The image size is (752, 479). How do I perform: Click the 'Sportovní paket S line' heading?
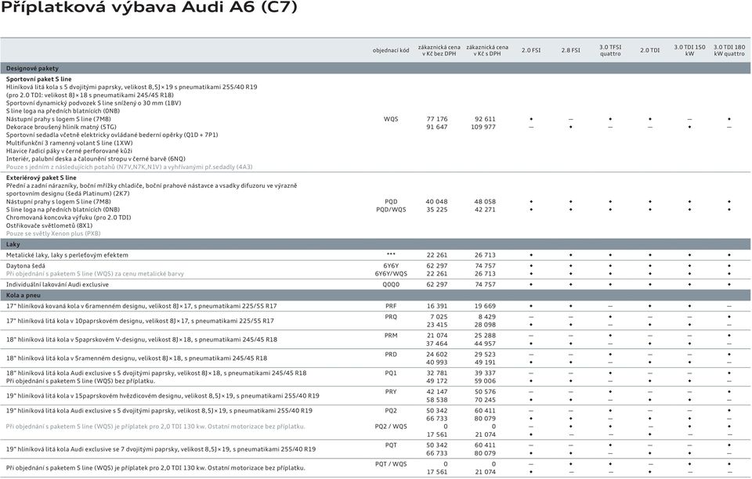(x=39, y=79)
